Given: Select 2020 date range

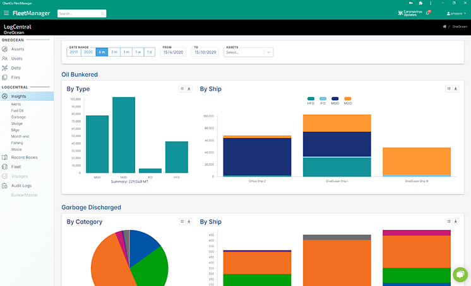Looking at the screenshot, I should point(88,52).
